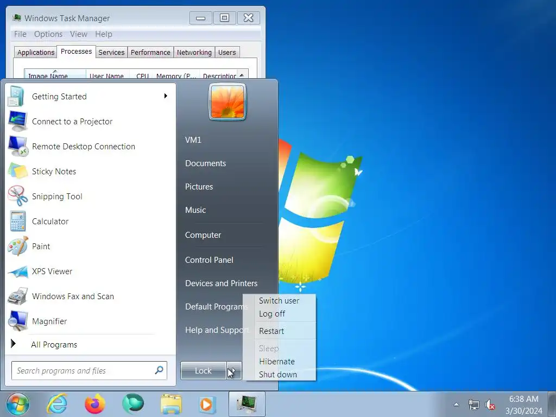This screenshot has width=556, height=417.
Task: Open Computer from Start menu
Action: point(203,235)
